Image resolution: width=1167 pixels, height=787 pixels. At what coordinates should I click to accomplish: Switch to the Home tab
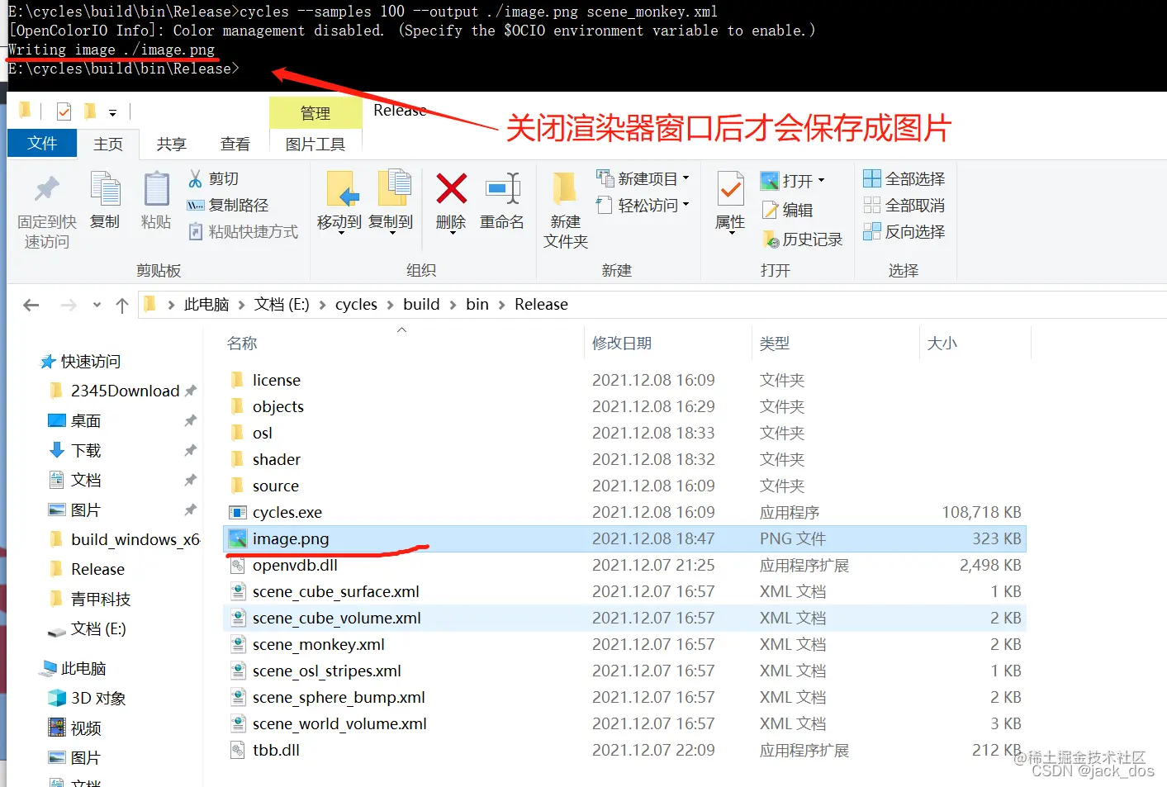coord(108,144)
